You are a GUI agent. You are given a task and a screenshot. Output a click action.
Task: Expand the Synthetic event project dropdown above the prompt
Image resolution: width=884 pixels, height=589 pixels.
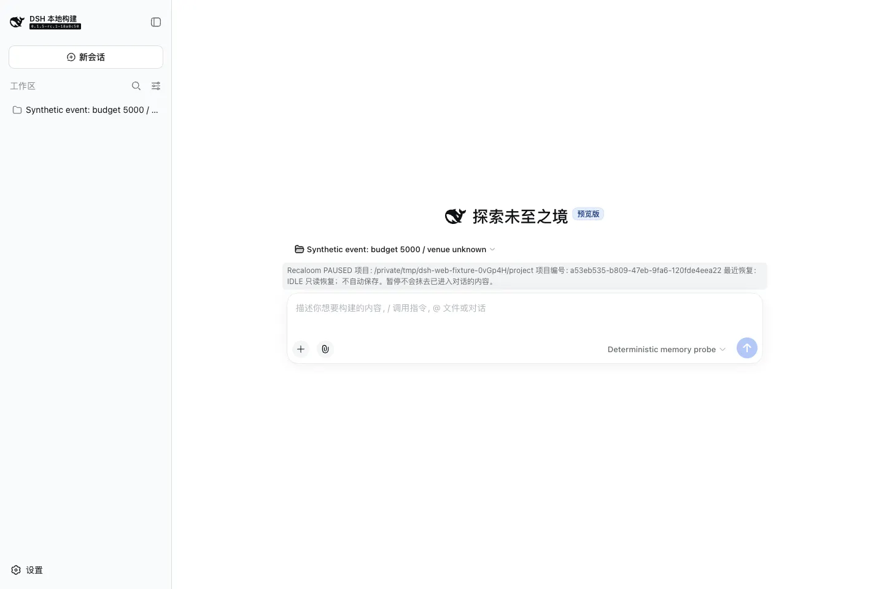395,249
